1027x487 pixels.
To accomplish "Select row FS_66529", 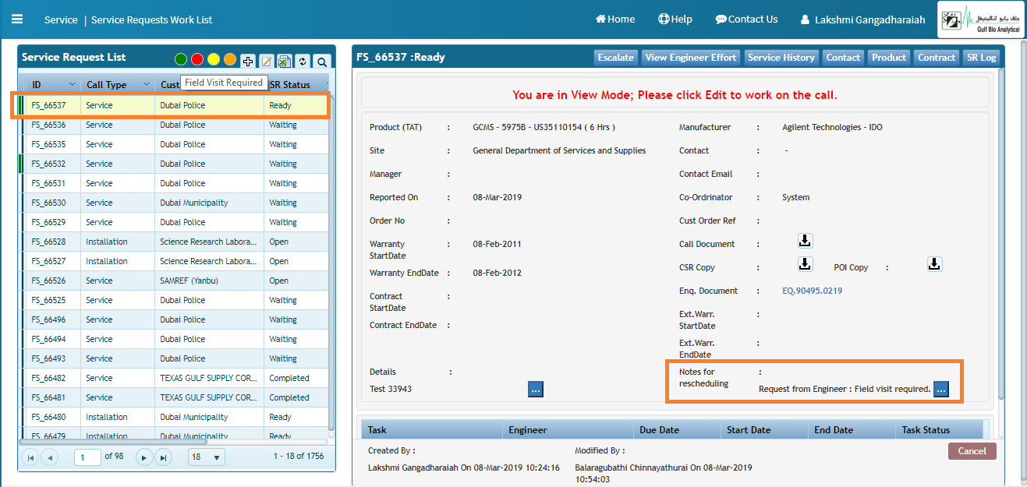I will [x=173, y=222].
